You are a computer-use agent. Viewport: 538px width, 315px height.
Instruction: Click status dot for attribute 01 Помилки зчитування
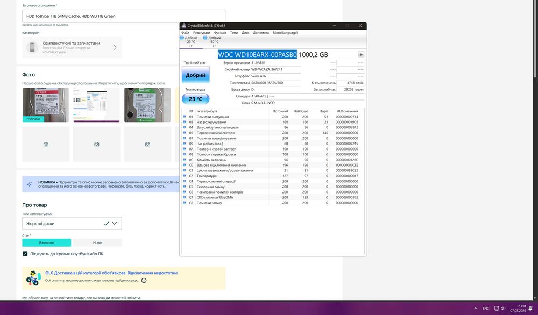point(184,117)
